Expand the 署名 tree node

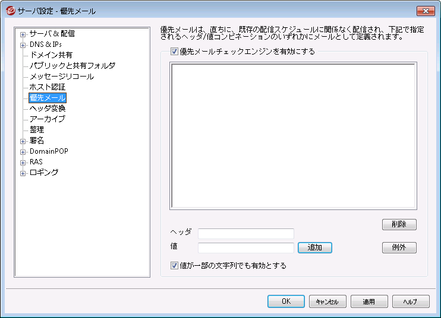tap(23, 141)
